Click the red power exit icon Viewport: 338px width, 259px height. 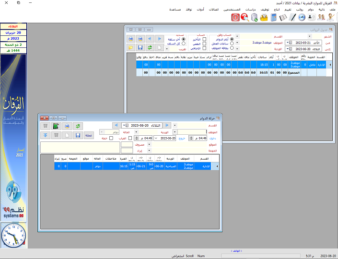click(235, 17)
